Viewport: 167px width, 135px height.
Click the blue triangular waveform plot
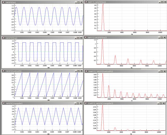49,116
